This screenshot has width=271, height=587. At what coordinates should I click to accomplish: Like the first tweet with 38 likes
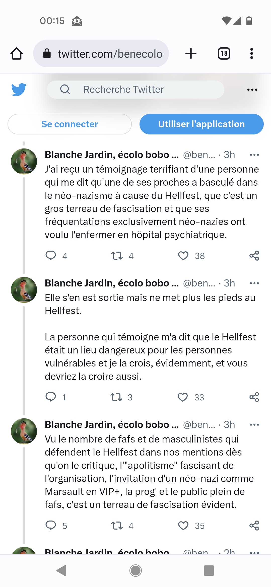pyautogui.click(x=183, y=256)
